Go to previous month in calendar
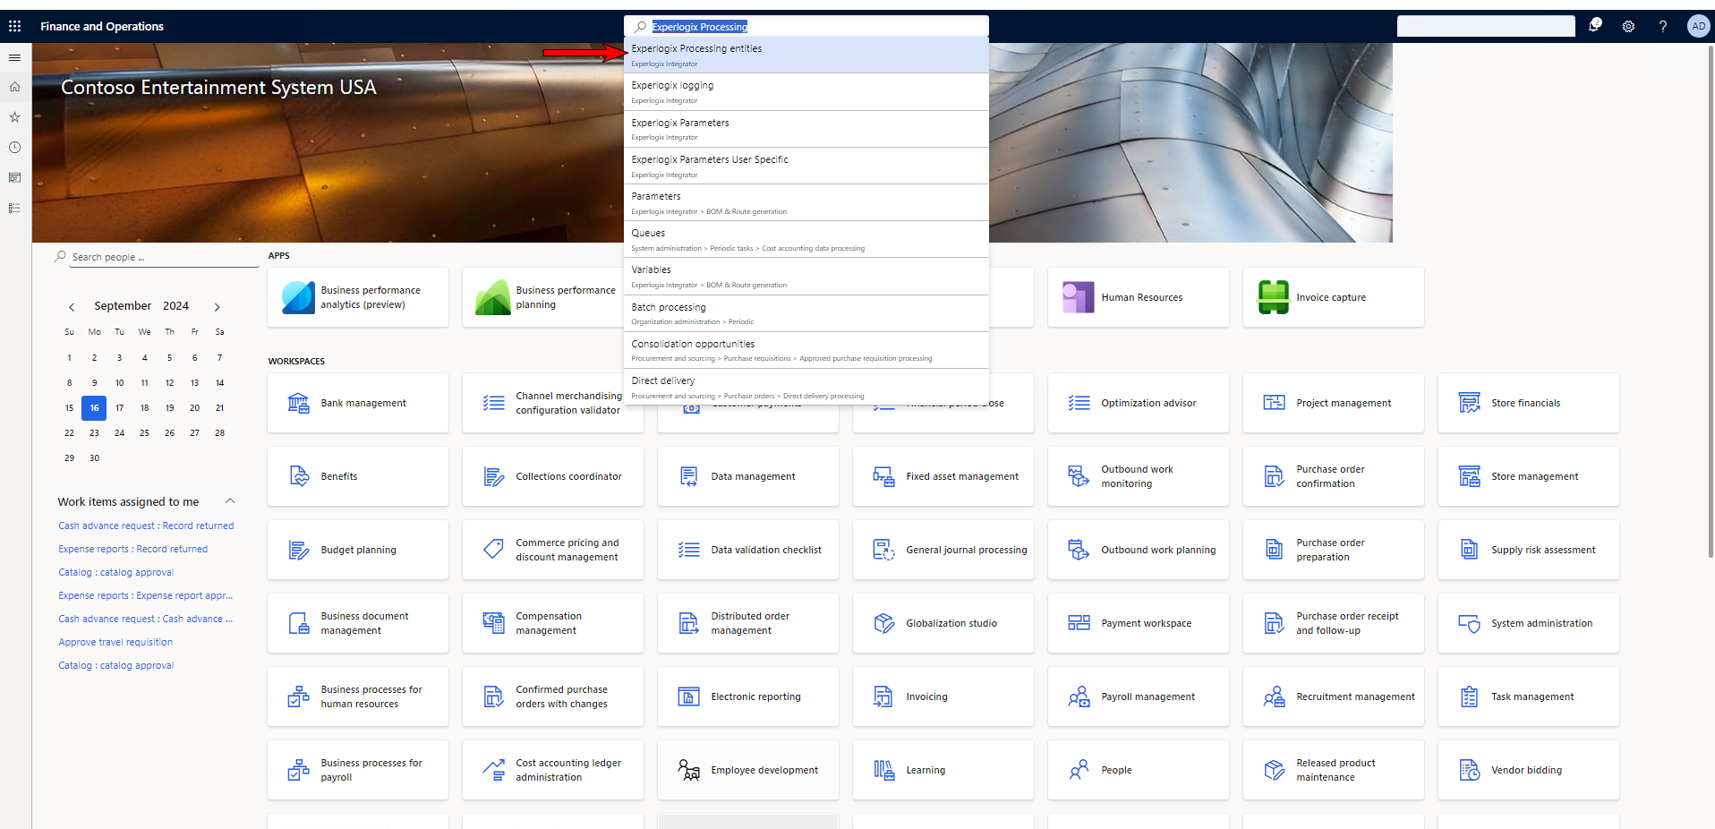This screenshot has width=1715, height=829. 72,307
